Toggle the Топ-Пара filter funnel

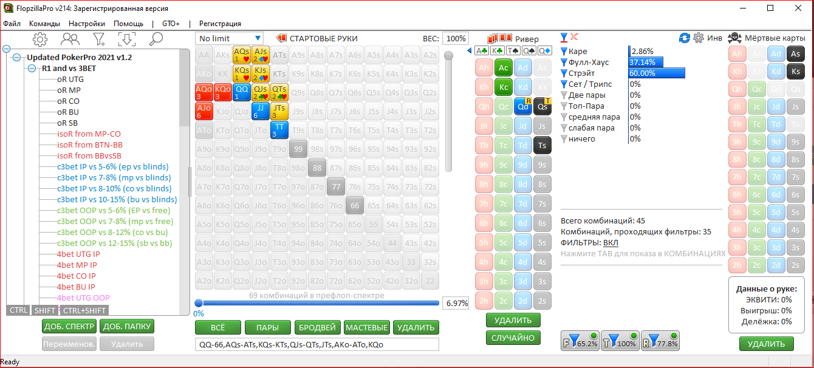tap(563, 106)
